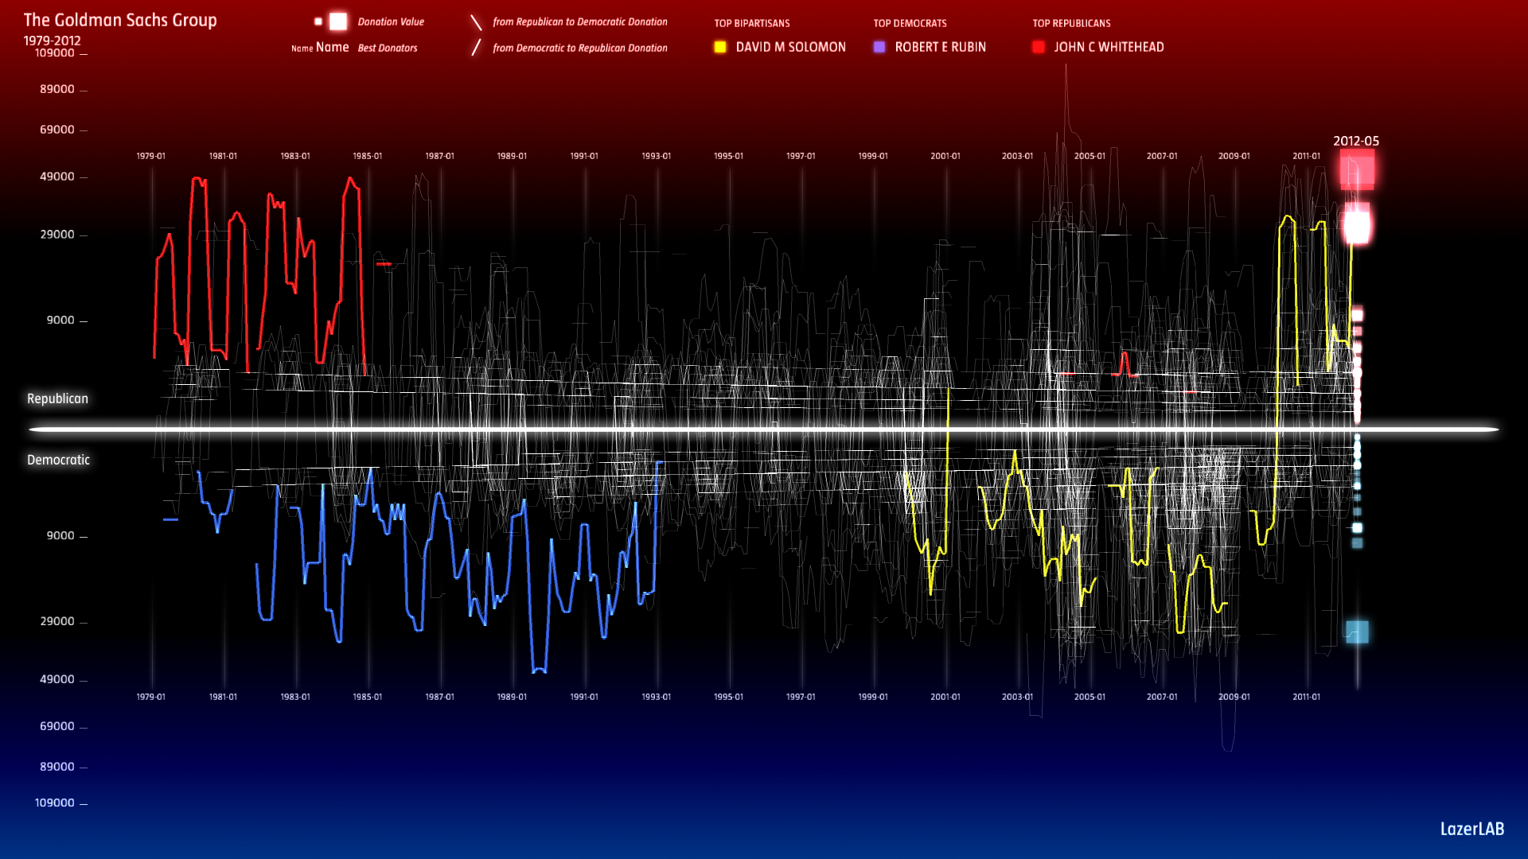Click the large Donation Value square icon

coord(338,21)
